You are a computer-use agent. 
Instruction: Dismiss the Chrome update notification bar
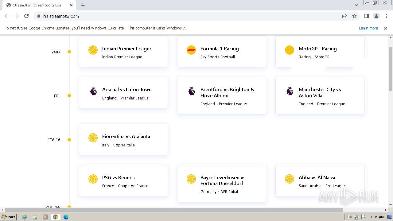386,28
